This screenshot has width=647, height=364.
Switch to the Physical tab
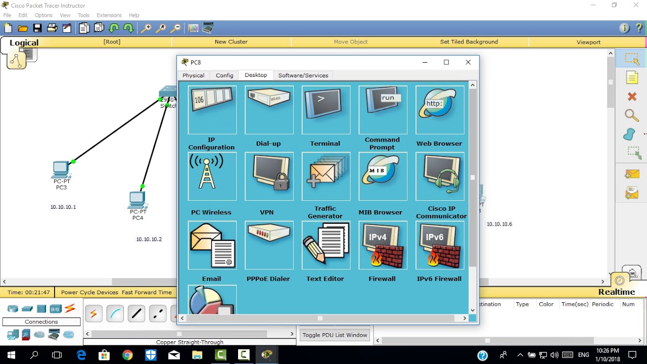tap(194, 75)
